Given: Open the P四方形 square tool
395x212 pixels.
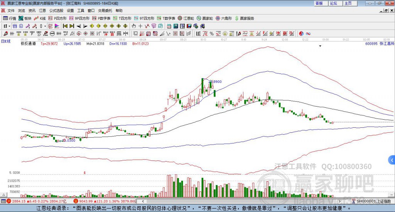Looking at the screenshot, I should pos(57,18).
